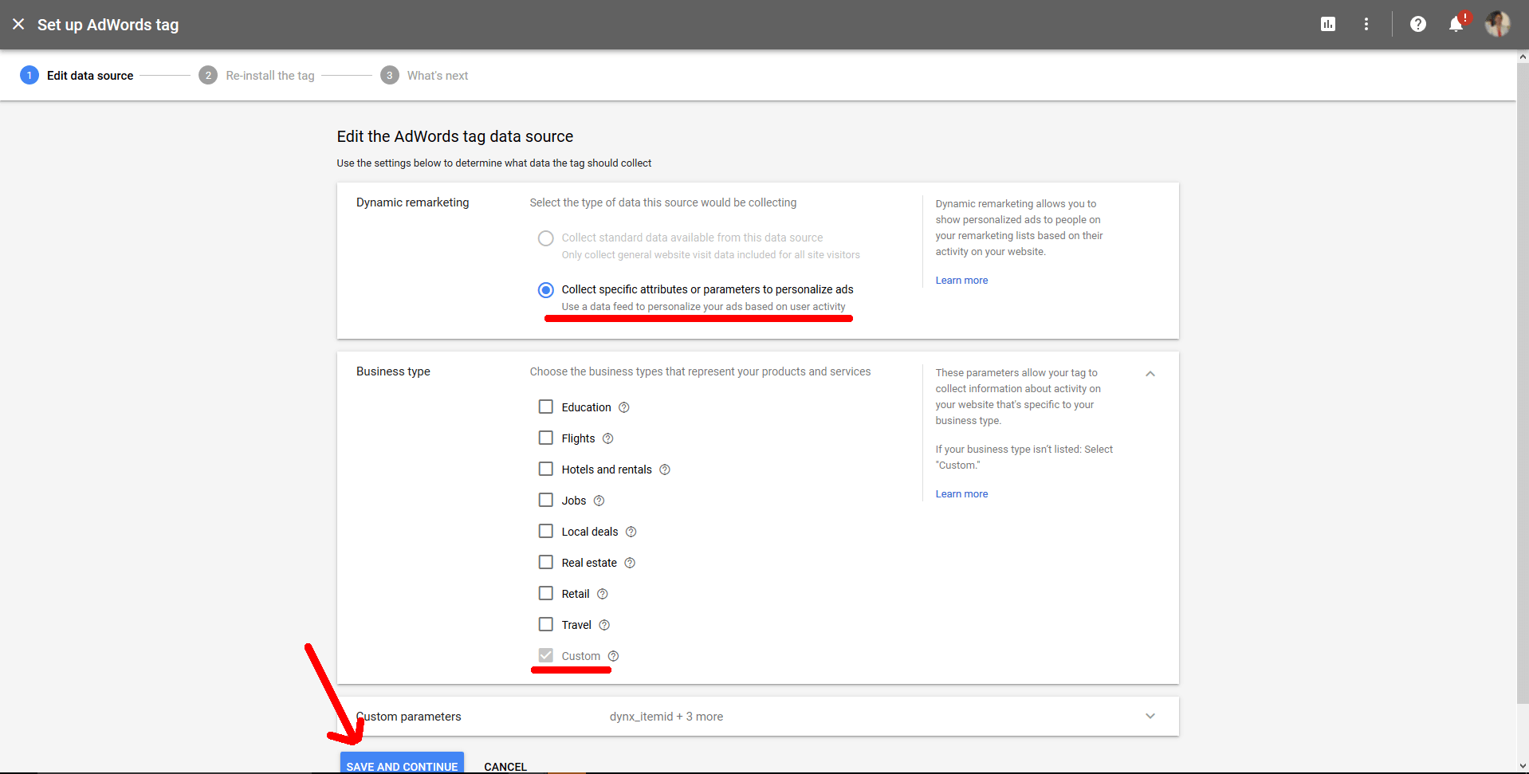Check the Jobs business type
This screenshot has width=1529, height=774.
(x=546, y=500)
